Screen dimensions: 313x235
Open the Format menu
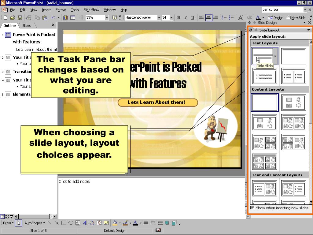(61, 10)
